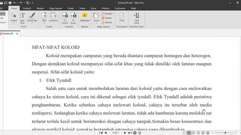Go forward to the next view
The width and height of the screenshot is (241, 135).
140,133
